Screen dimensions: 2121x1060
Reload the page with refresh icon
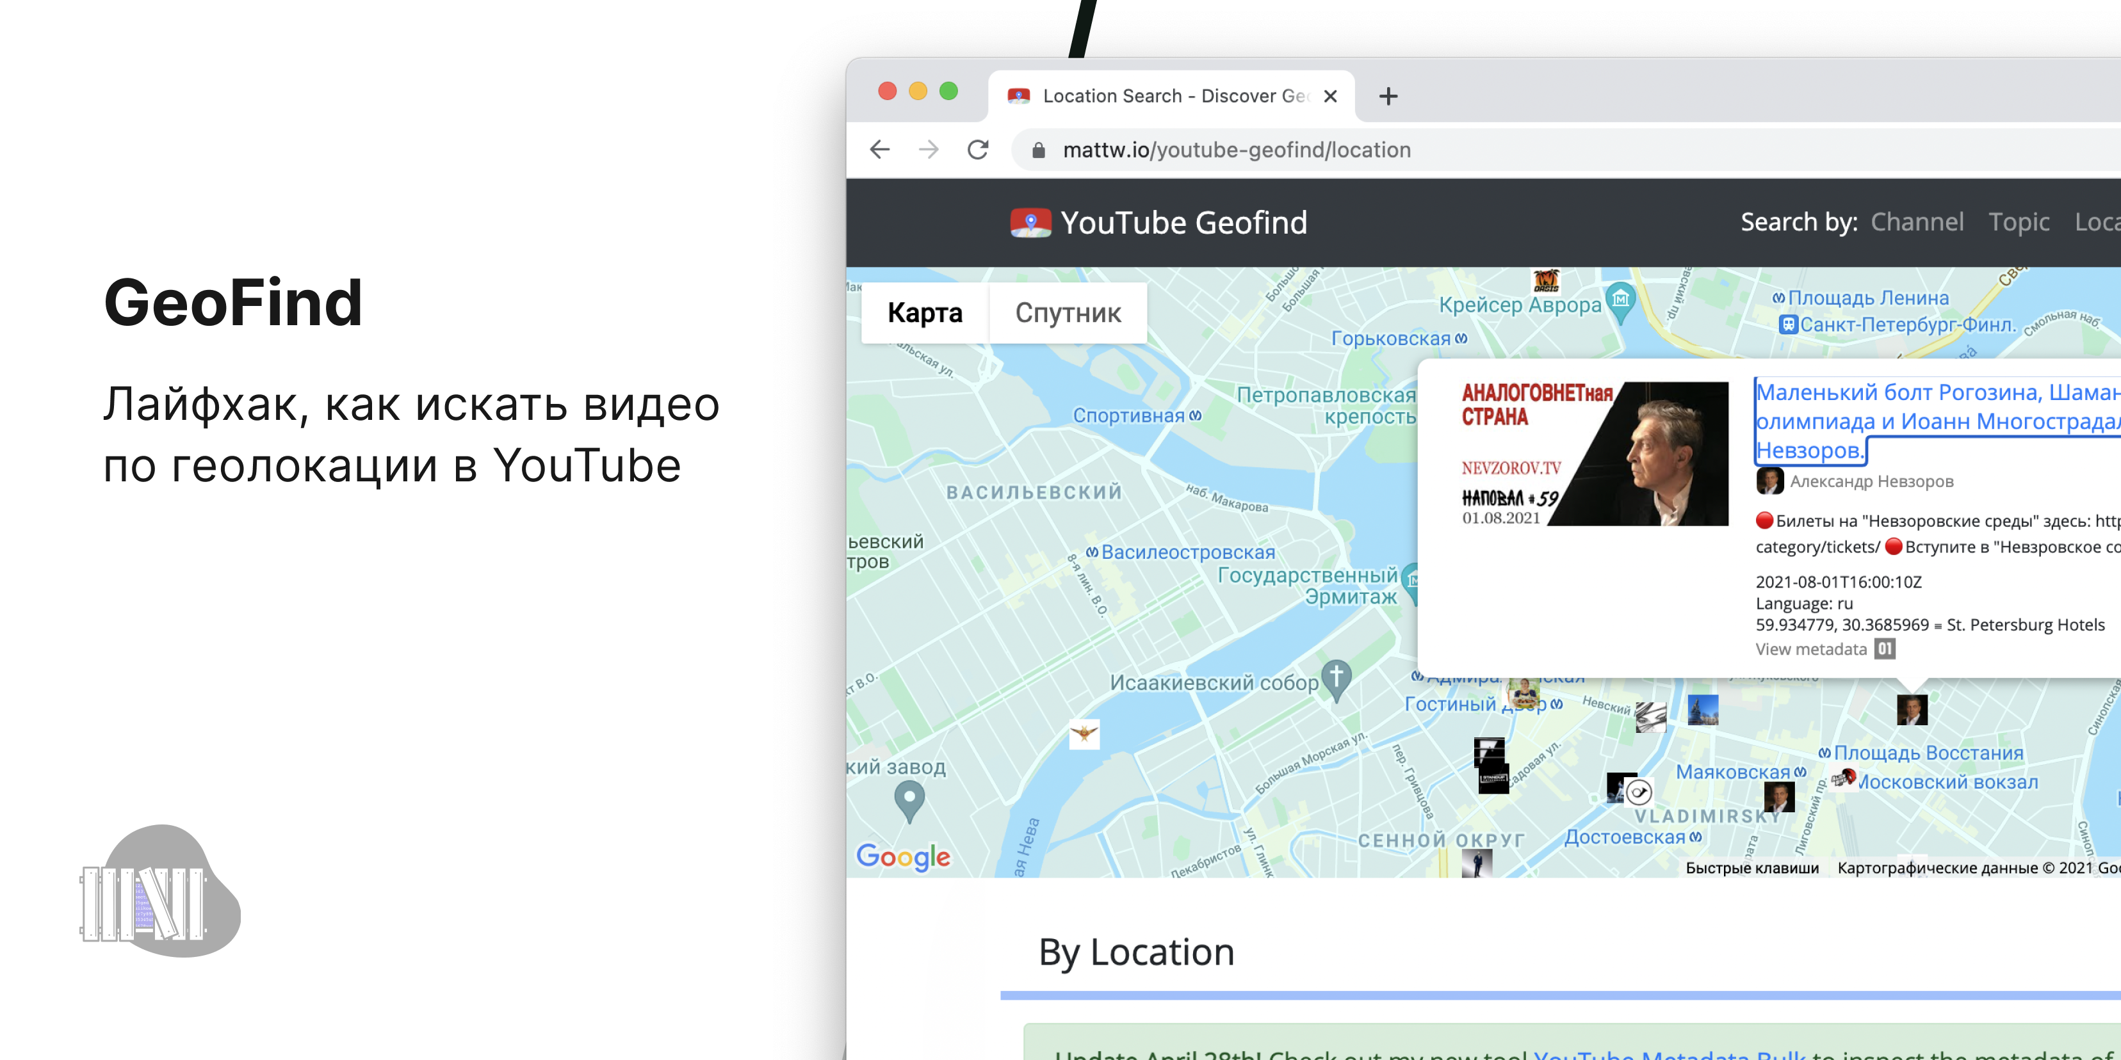(977, 150)
